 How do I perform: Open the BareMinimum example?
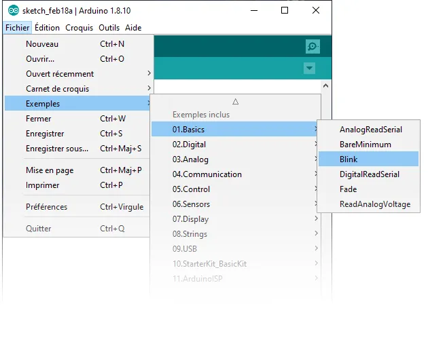coord(368,145)
